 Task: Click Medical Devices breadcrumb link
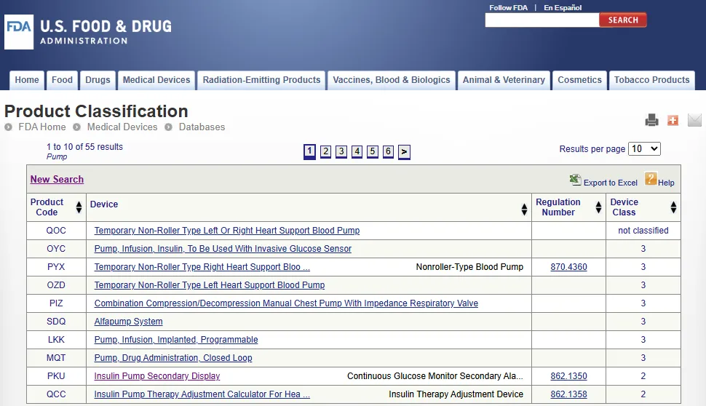pos(122,127)
